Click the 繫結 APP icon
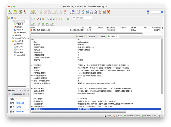 click(73, 12)
